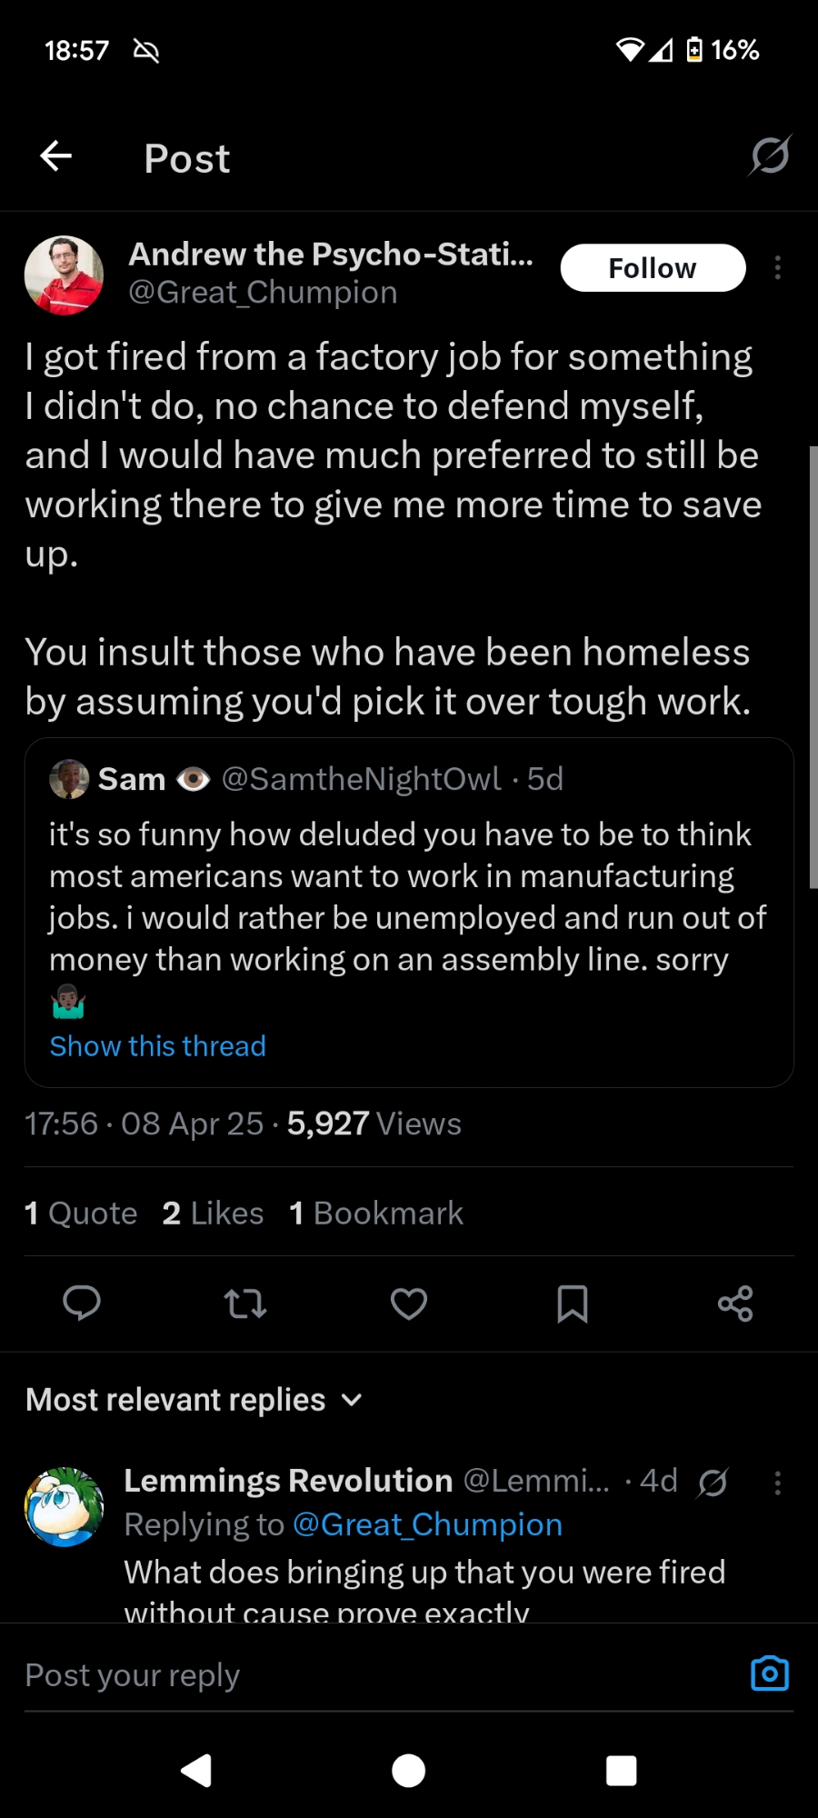Click the vertical scrollbar on right edge
This screenshot has width=818, height=1818.
(813, 666)
